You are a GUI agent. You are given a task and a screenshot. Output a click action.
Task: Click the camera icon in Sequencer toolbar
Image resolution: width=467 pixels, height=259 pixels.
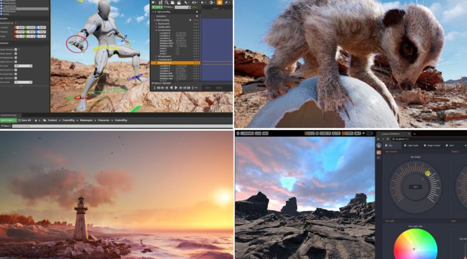[x=173, y=3]
